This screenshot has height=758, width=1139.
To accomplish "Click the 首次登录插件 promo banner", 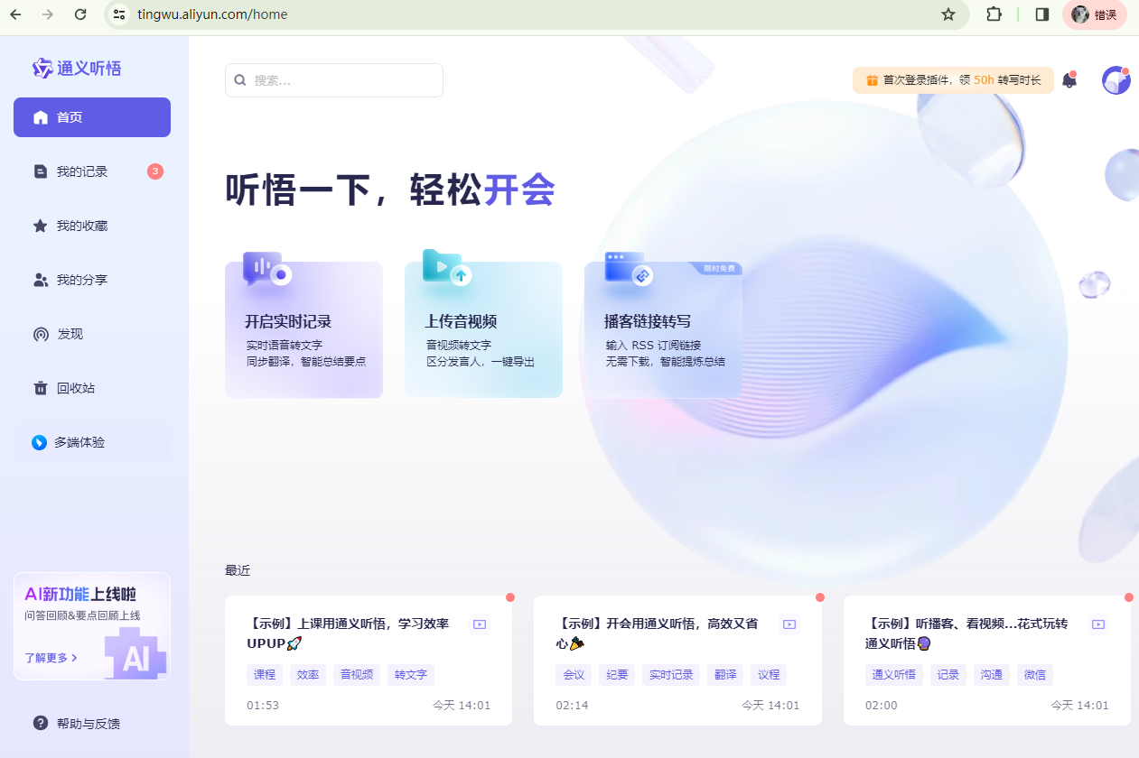I will (x=953, y=80).
